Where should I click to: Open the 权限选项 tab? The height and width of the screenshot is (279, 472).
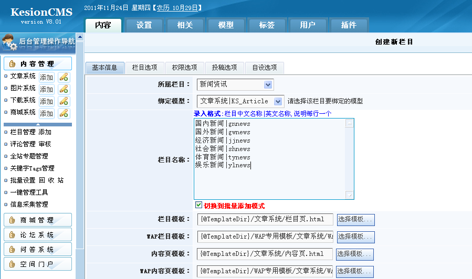[x=184, y=68]
